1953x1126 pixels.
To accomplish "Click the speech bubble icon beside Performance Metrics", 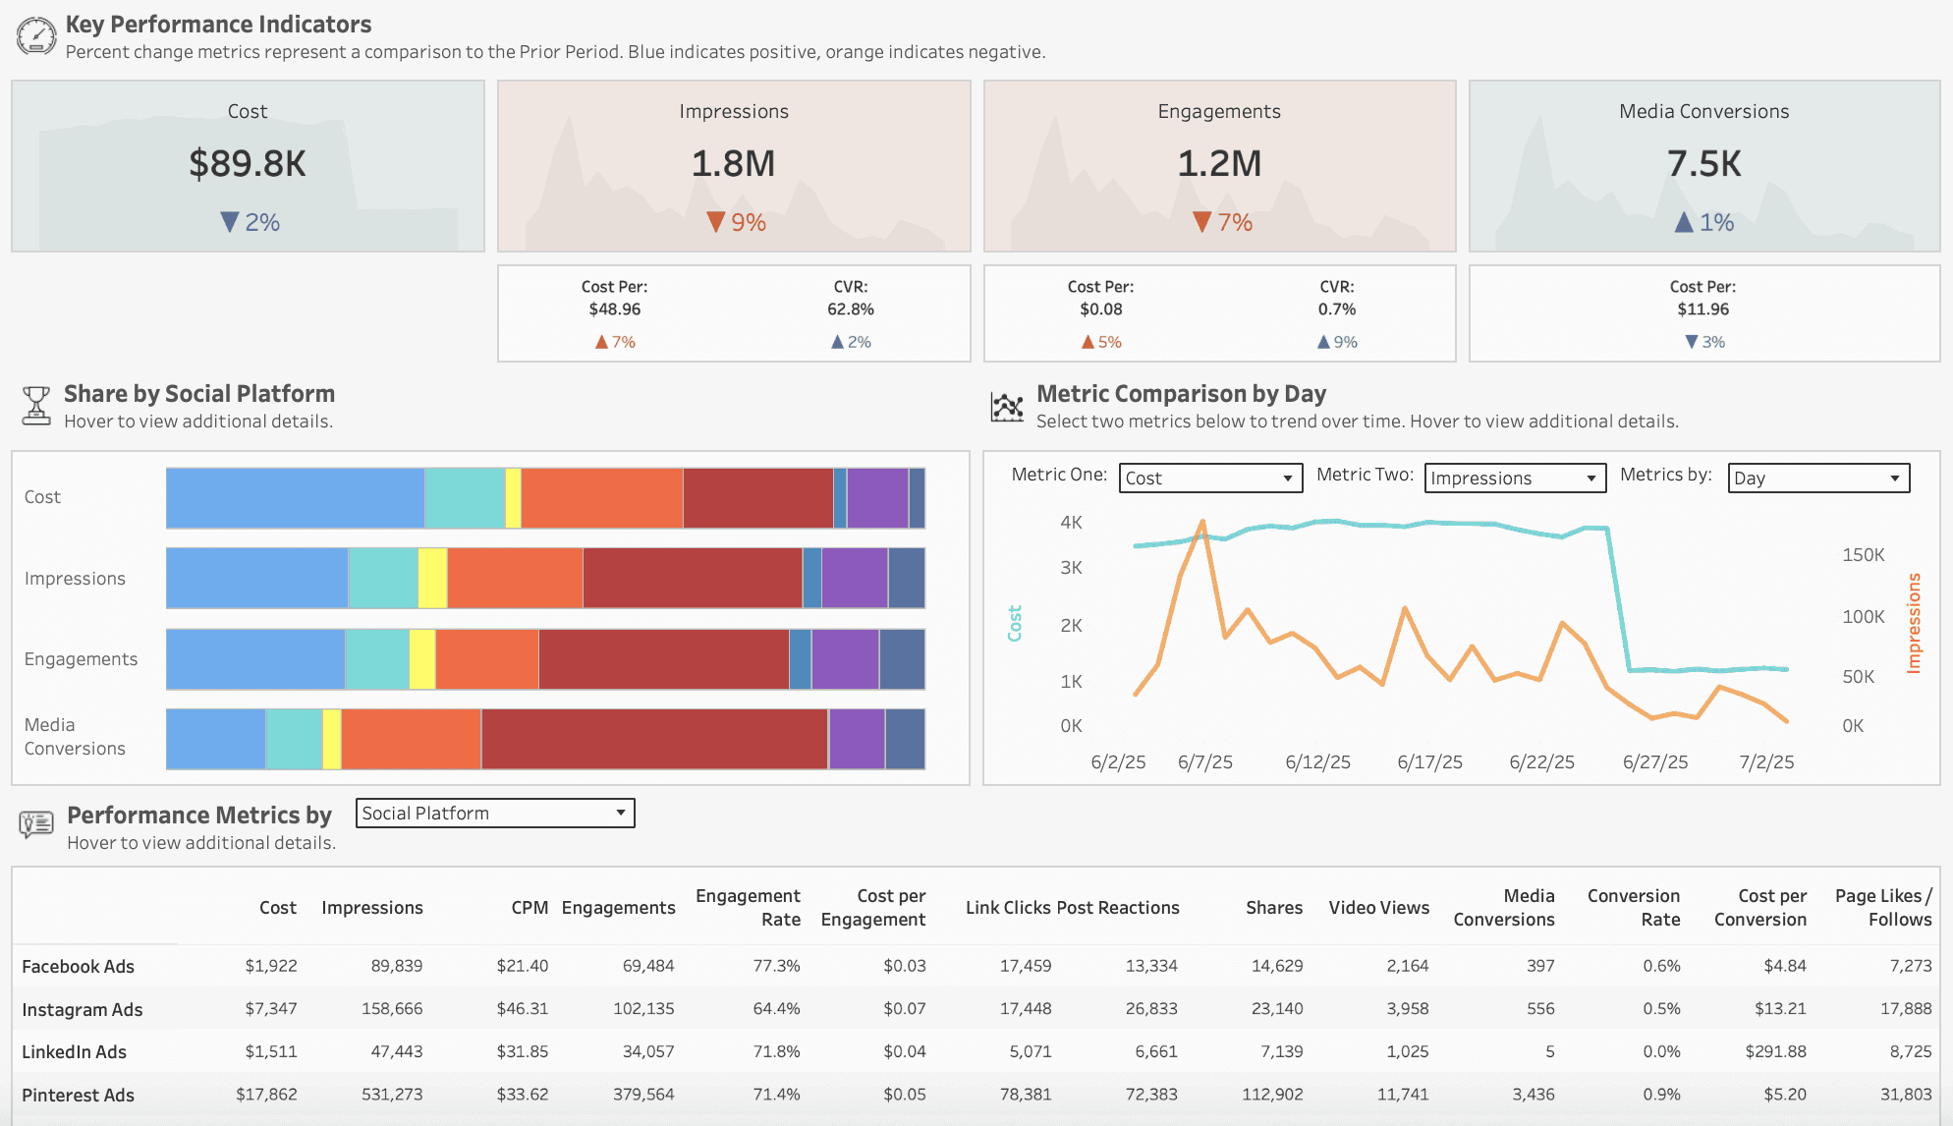I will coord(36,824).
